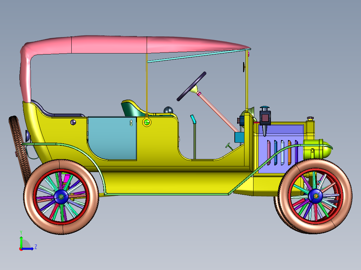Viewport: 361px width, 270px height.
Task: Select the red rim of rear wheel
Action: tap(34, 197)
